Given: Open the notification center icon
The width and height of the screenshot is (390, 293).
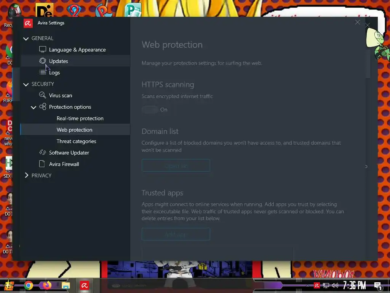Looking at the screenshot, I should 378,286.
